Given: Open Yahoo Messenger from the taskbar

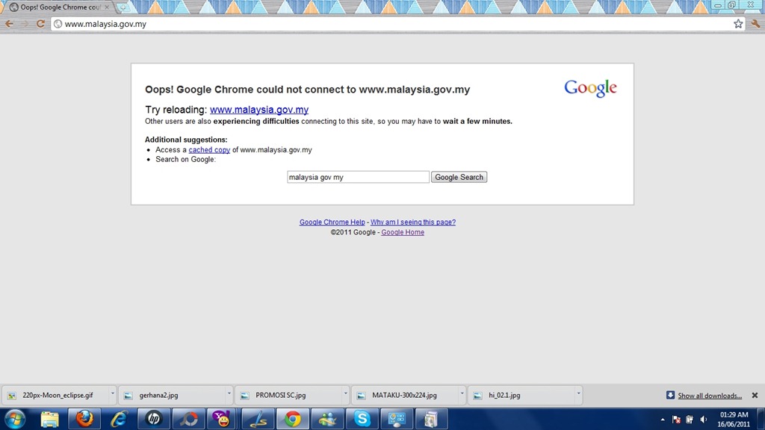Looking at the screenshot, I should (x=223, y=420).
